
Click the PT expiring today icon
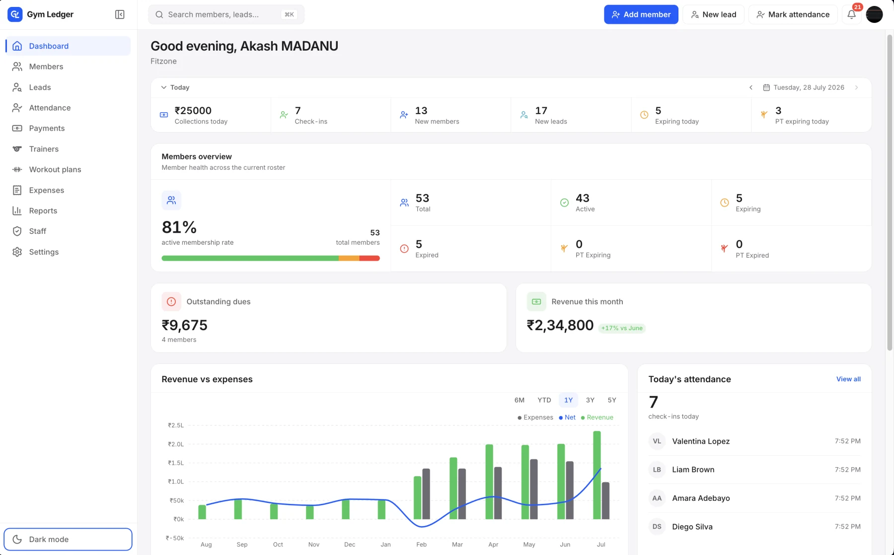764,115
